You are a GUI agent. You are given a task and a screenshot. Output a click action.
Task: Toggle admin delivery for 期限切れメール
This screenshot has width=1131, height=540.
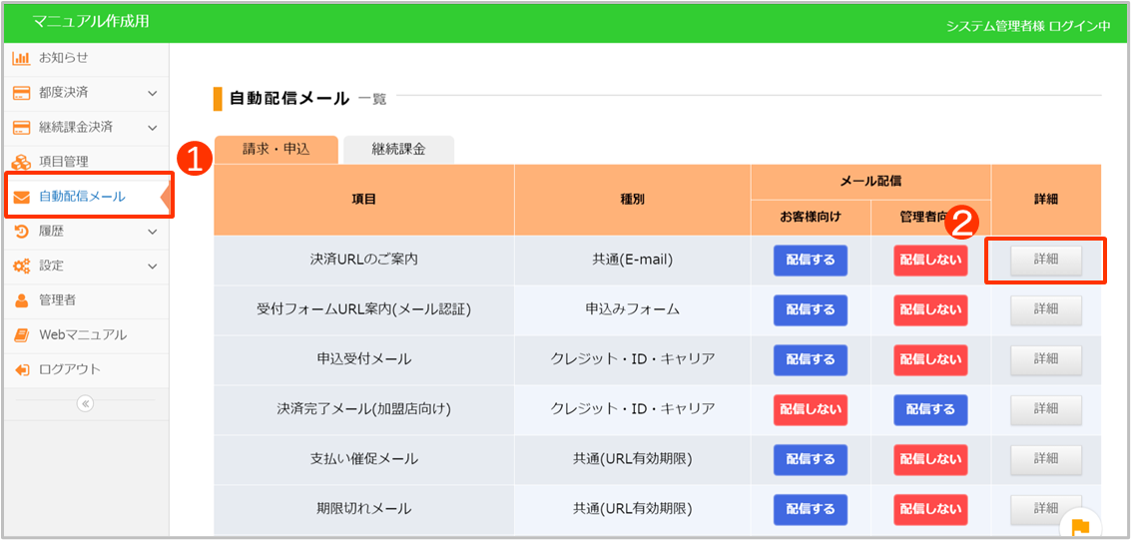pyautogui.click(x=929, y=509)
